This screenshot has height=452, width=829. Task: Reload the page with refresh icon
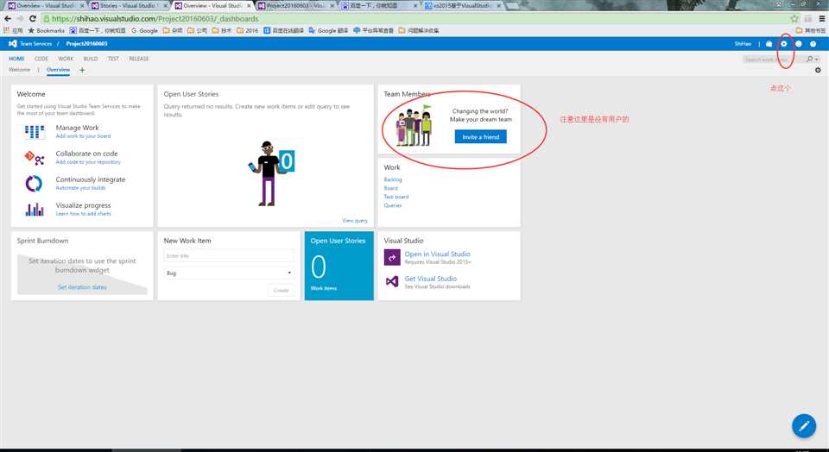pos(32,18)
